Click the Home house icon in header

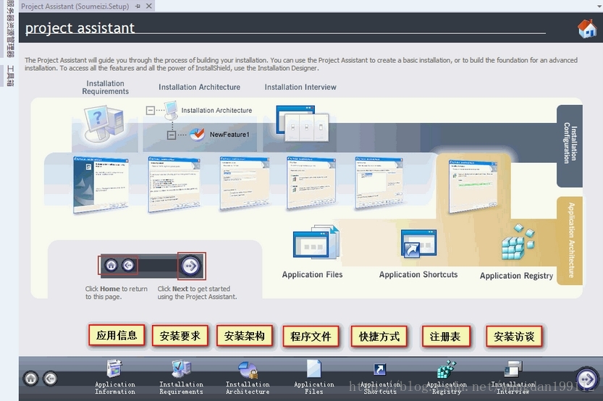coord(587,28)
